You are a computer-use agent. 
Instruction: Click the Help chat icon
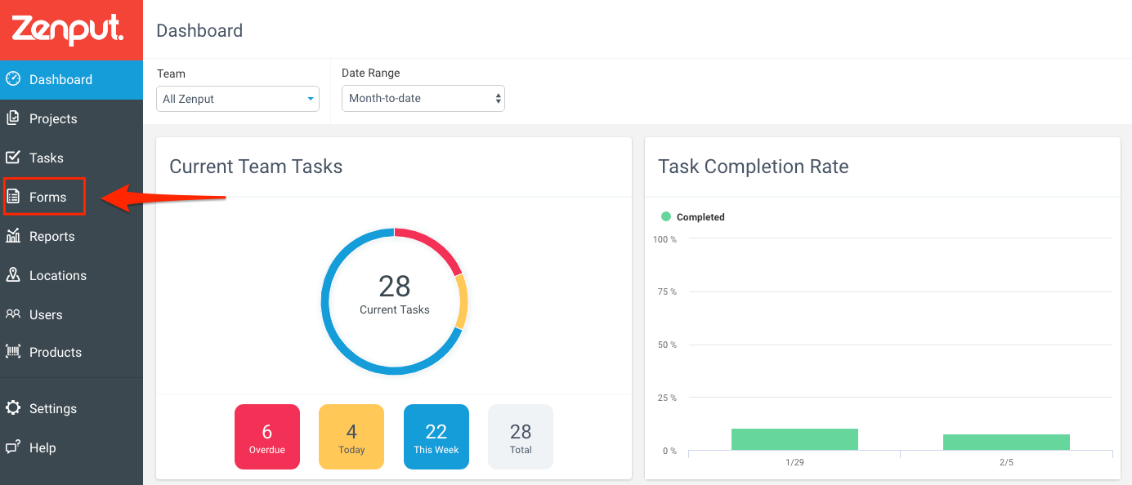click(x=13, y=447)
